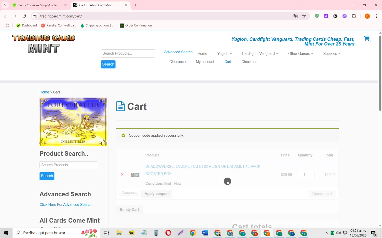
Task: Click the Windows taskbar search box
Action: (56, 233)
